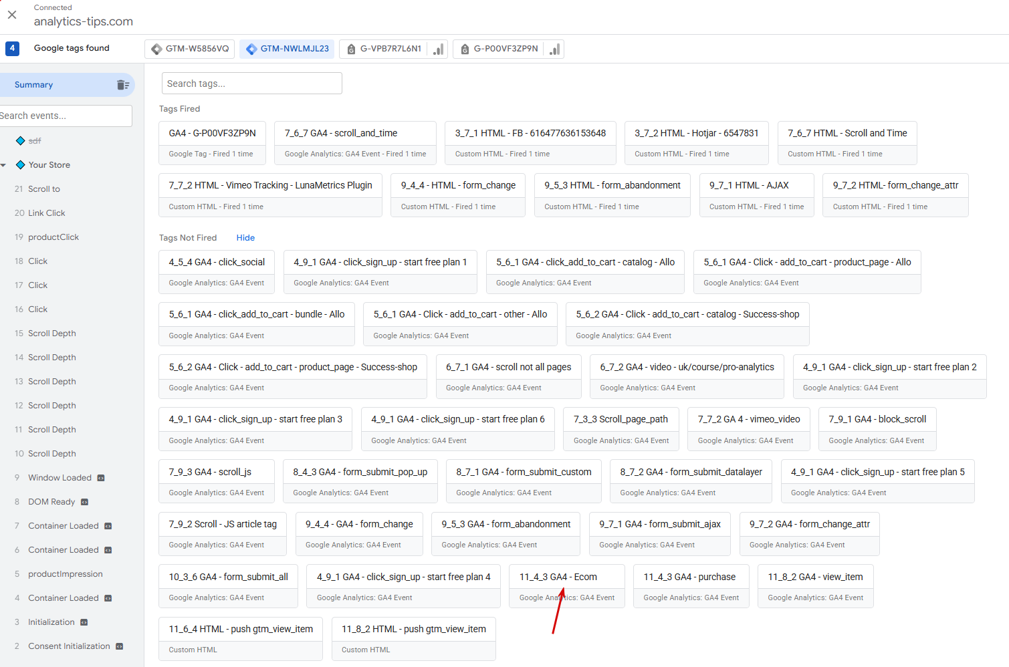1009x667 pixels.
Task: Open the 6_7_1 GA4 - scroll not all pages card
Action: (508, 377)
